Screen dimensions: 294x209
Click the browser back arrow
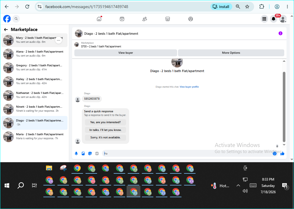click(x=7, y=7)
